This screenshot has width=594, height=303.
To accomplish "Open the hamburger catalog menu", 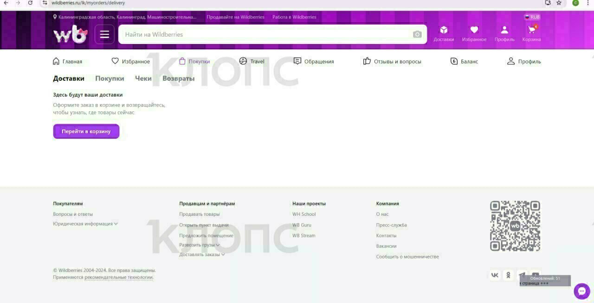I will point(104,34).
